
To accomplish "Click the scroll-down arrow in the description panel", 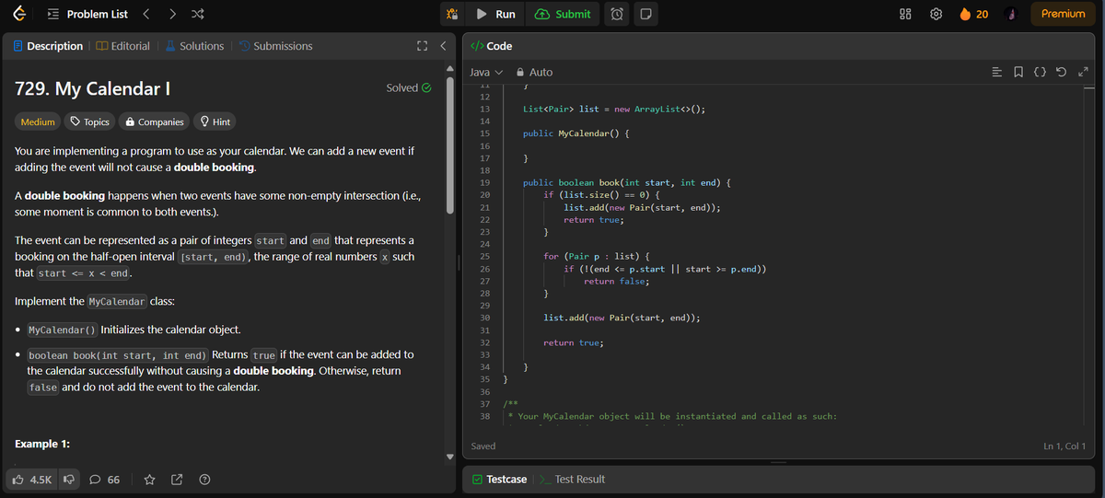I will (450, 457).
